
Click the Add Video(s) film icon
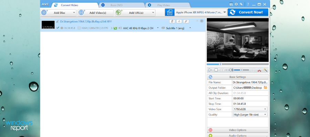82,12
